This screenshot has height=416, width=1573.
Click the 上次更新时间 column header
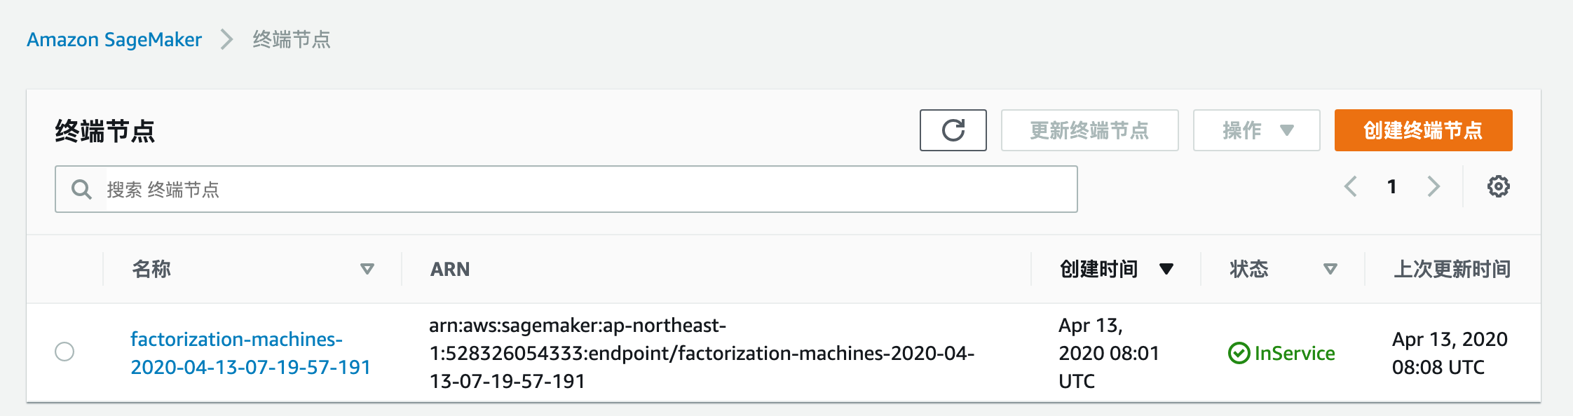(1452, 269)
